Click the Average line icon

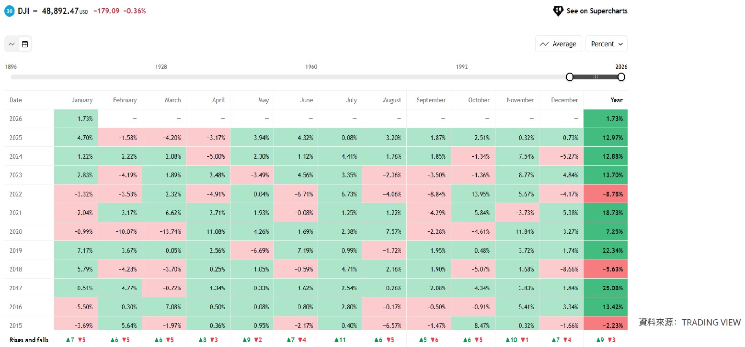[x=544, y=44]
